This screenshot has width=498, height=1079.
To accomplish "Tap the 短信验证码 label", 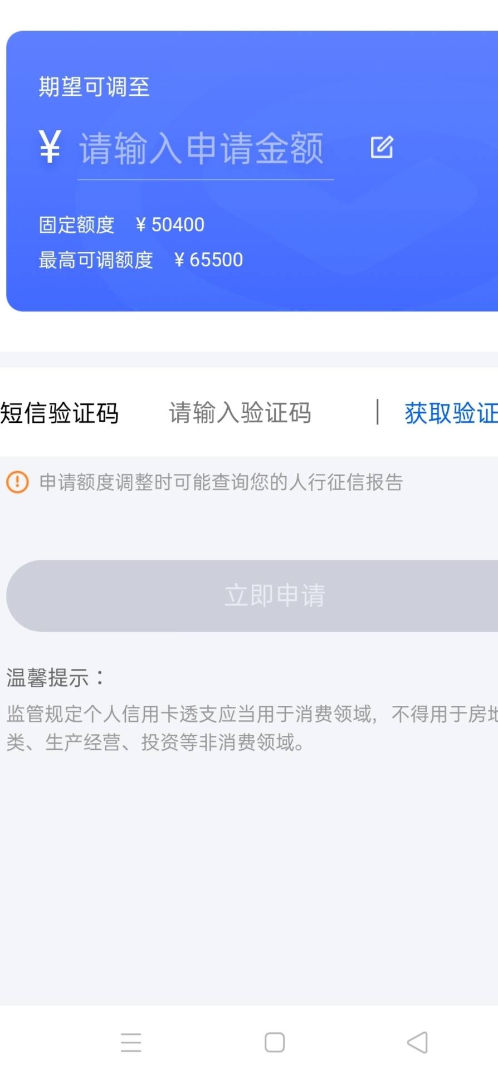I will (59, 413).
